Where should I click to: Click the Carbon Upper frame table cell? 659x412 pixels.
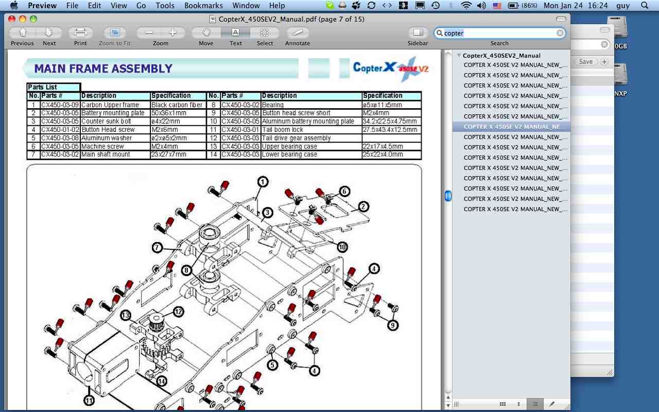click(x=115, y=105)
